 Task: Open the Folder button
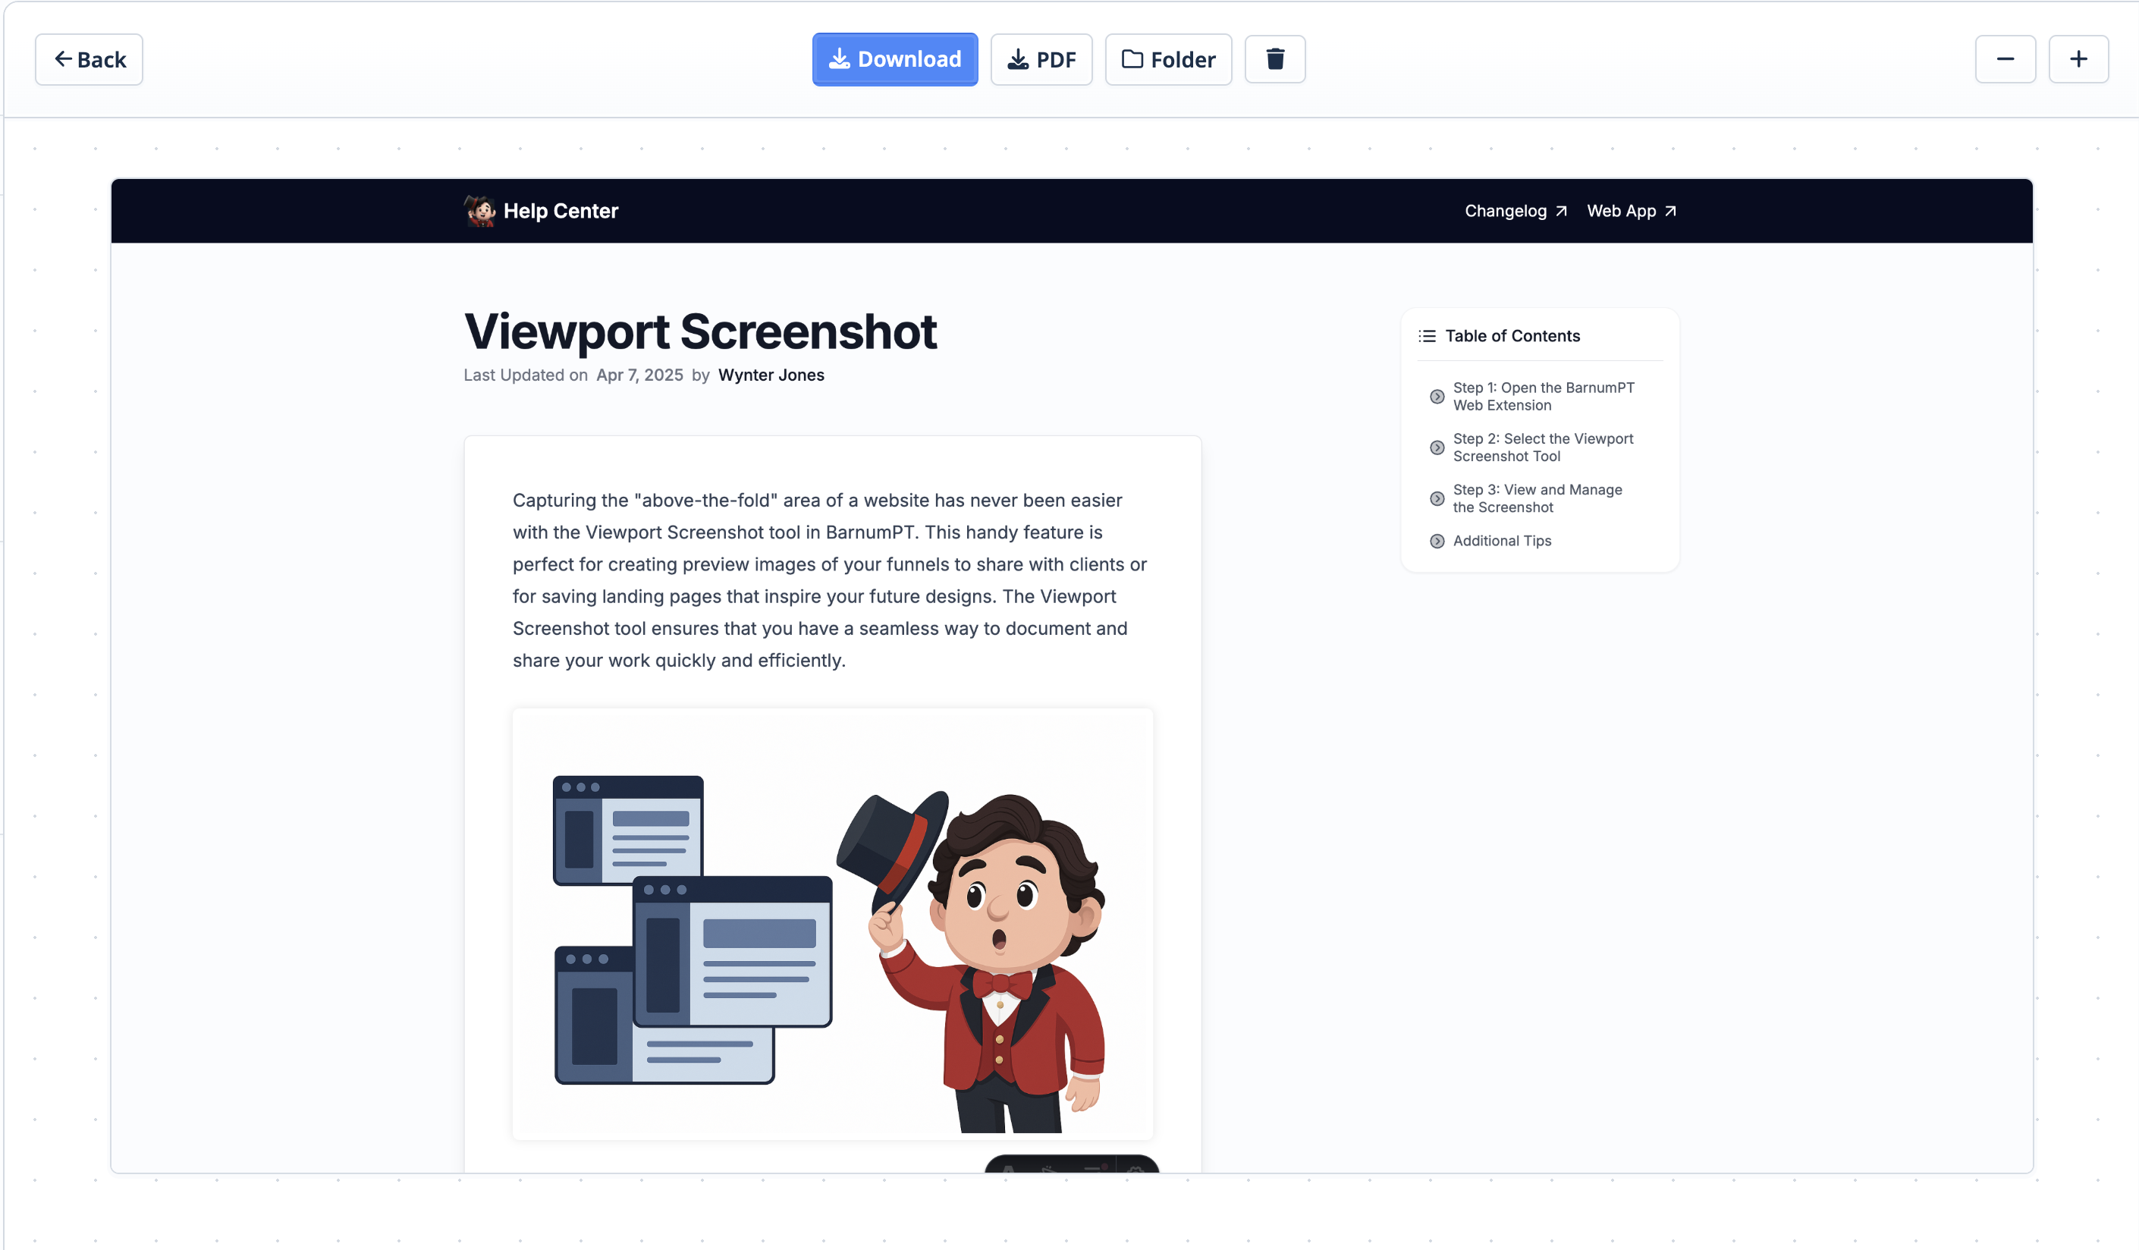click(x=1168, y=59)
